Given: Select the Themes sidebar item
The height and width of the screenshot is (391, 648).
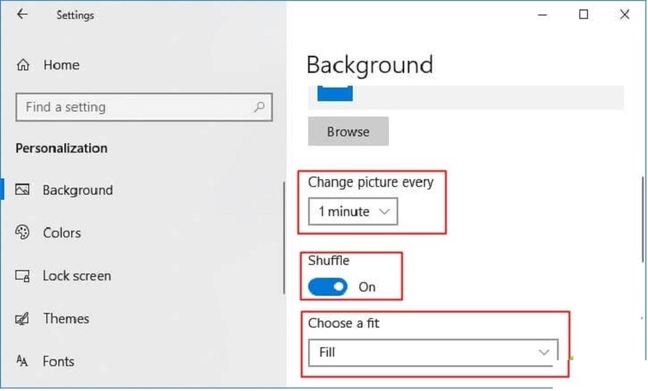Looking at the screenshot, I should (x=66, y=319).
